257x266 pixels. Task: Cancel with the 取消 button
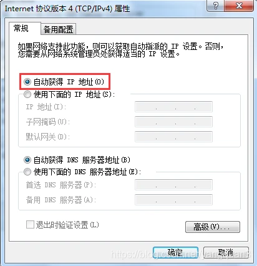pyautogui.click(x=226, y=252)
